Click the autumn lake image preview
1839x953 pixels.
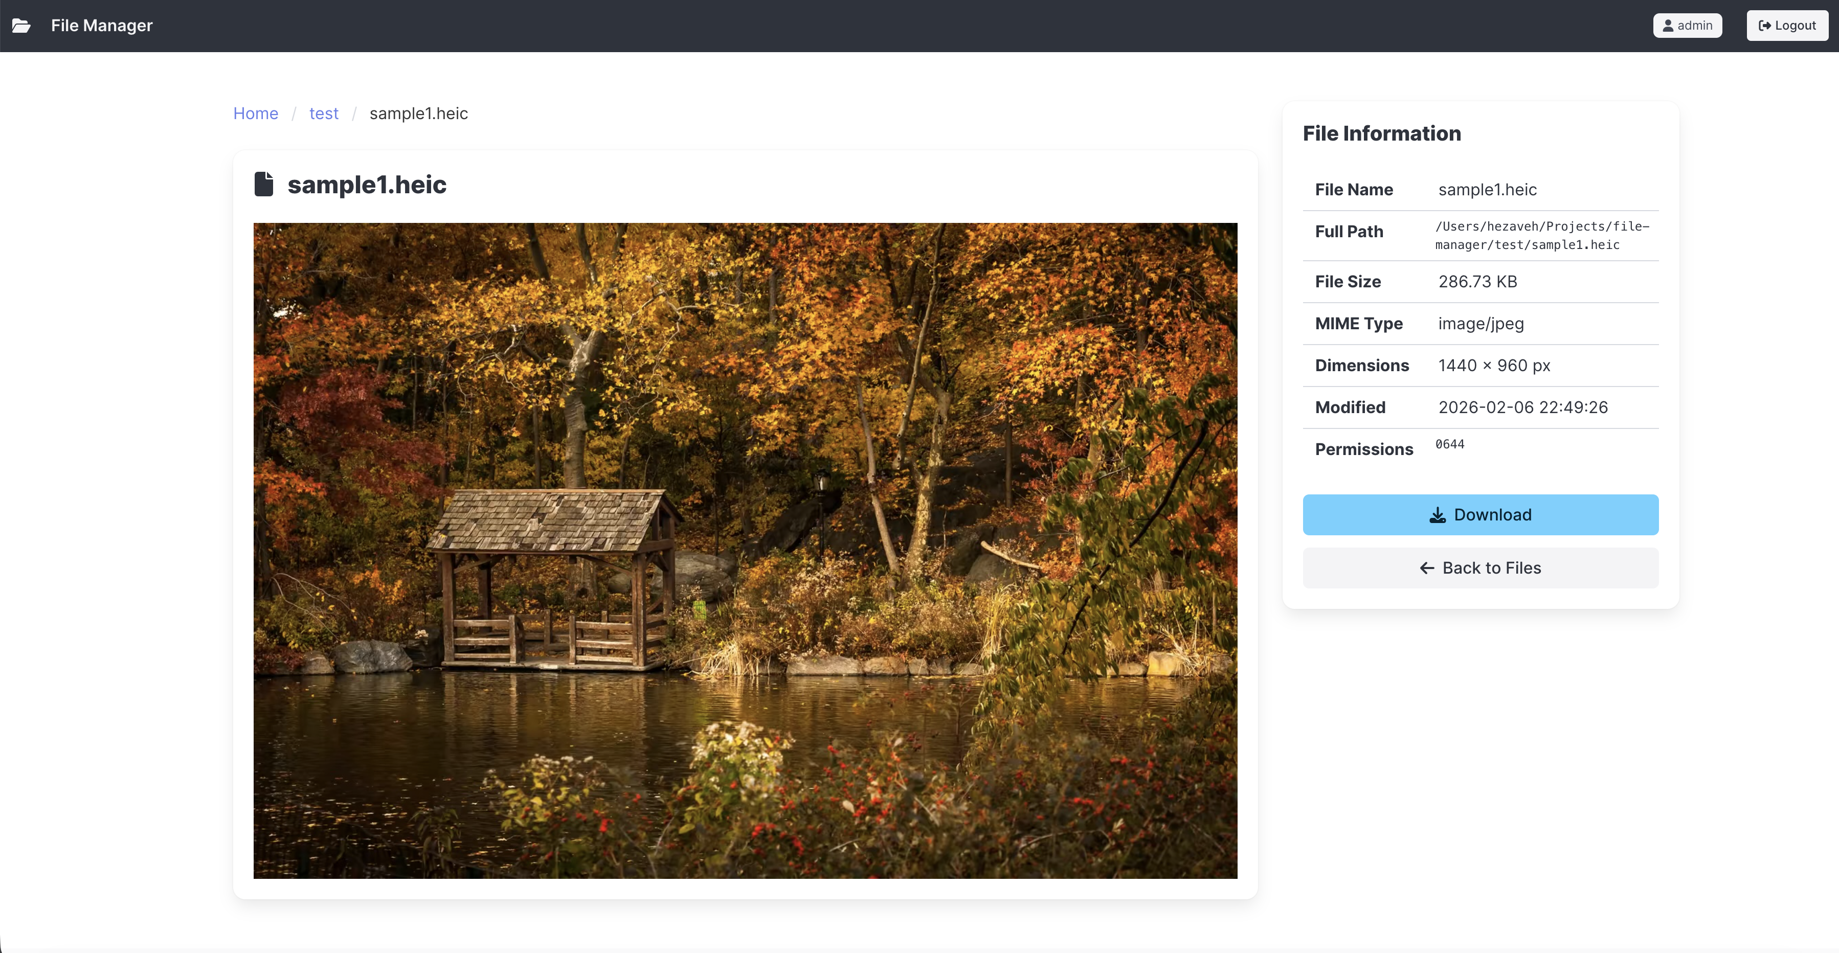(745, 551)
